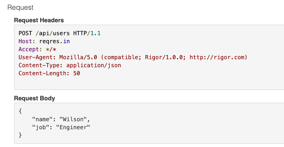Screen dimensions: 284x147
Task: Click the Accept header line
Action: pos(37,49)
